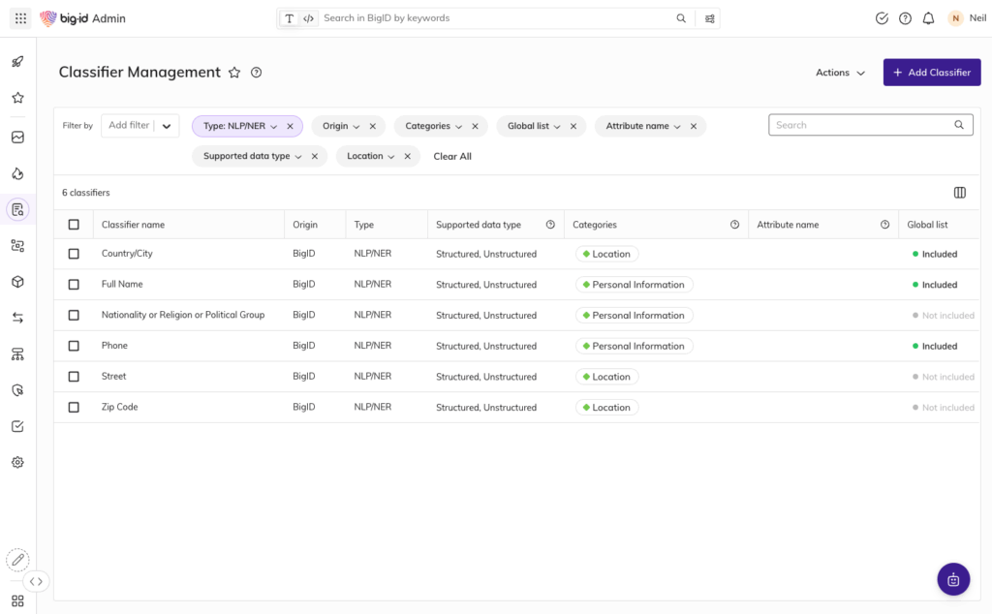Open advanced search filter options icon
This screenshot has height=614, width=992.
[x=710, y=18]
